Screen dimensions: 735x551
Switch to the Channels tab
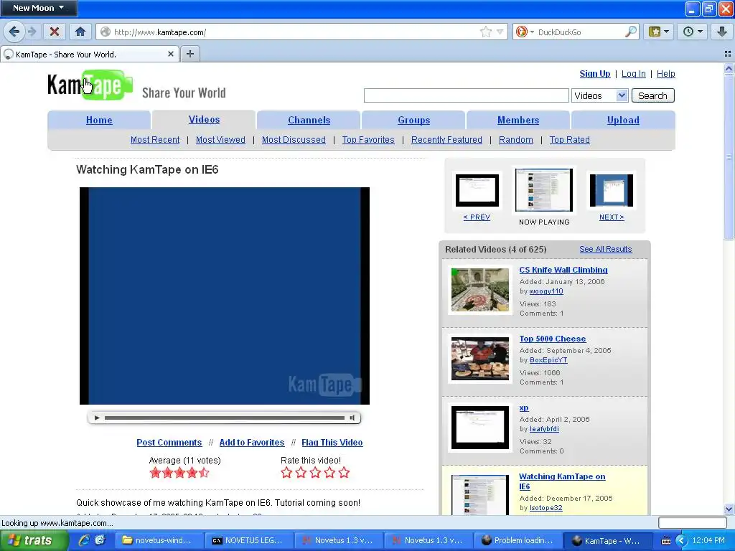click(x=309, y=120)
